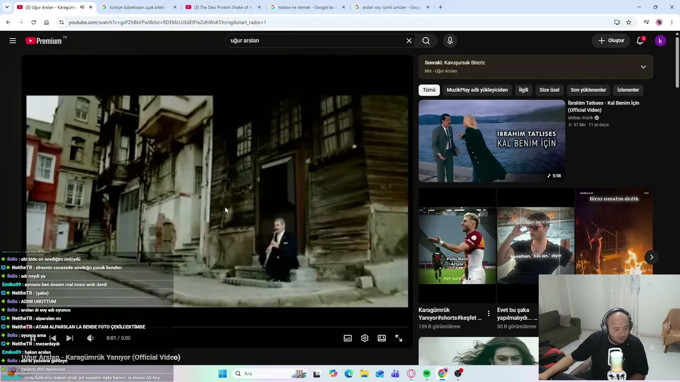Install or cast icon in address bar

tap(617, 22)
